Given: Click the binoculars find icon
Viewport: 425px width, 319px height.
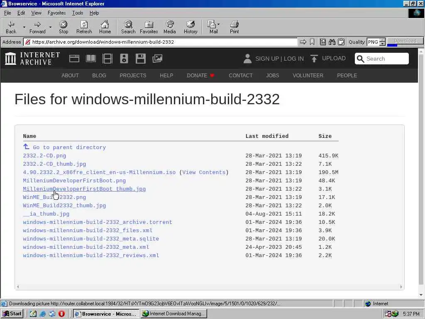Looking at the screenshot, I should tap(332, 42).
